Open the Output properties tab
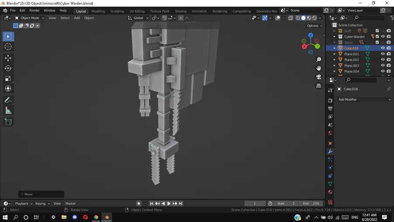394x222 pixels. (330, 108)
